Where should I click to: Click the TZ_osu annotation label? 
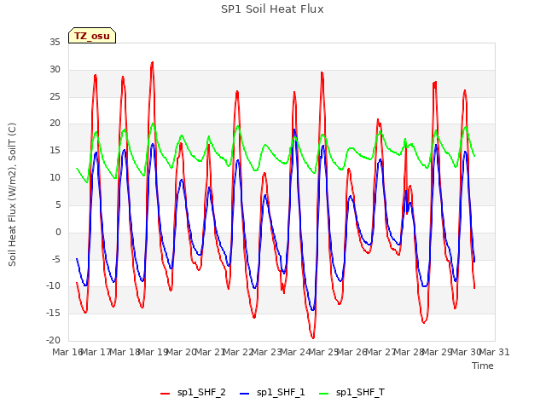(x=92, y=36)
